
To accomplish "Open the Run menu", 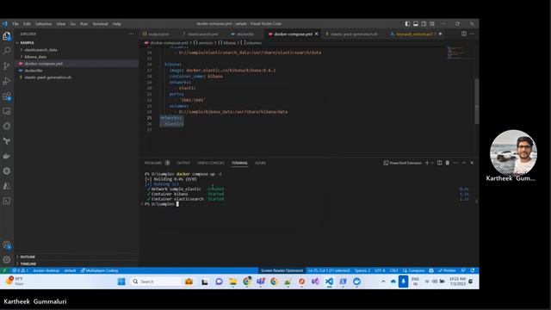I will pyautogui.click(x=84, y=24).
